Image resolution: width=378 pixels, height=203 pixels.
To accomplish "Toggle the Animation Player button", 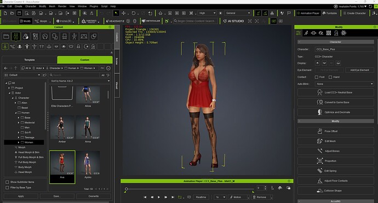I will [x=308, y=13].
